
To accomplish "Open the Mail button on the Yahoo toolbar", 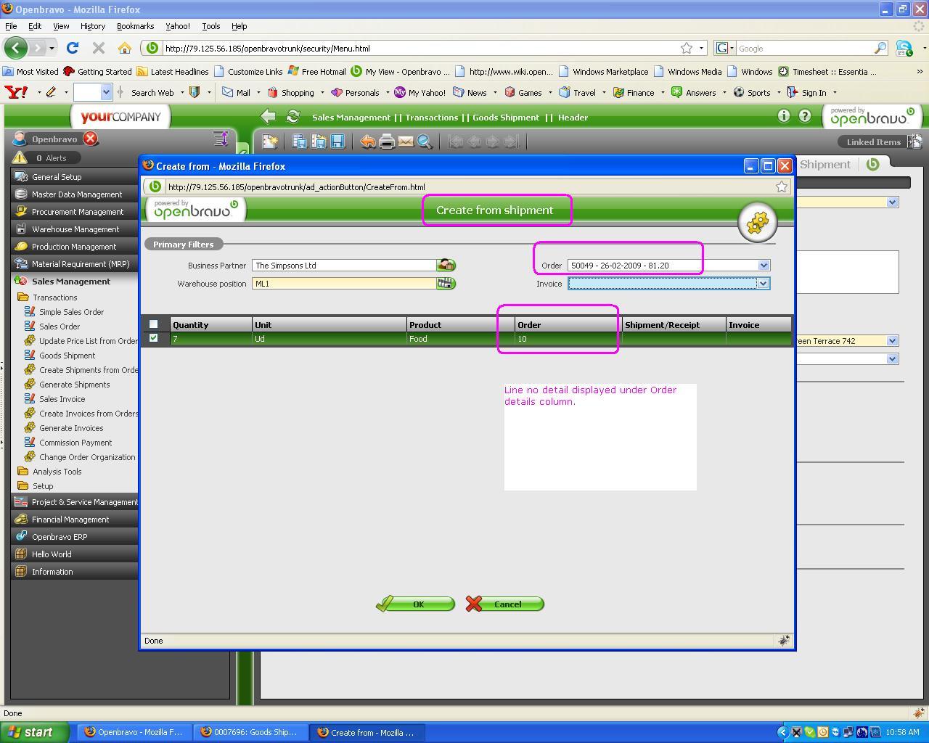I will coord(237,93).
